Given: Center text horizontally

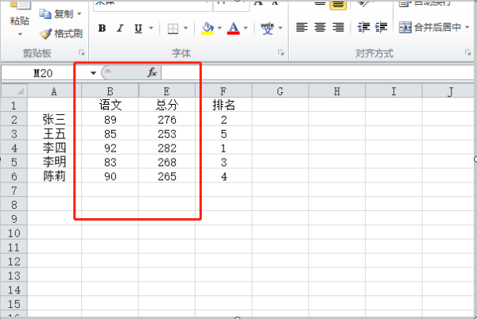Looking at the screenshot, I should 320,28.
